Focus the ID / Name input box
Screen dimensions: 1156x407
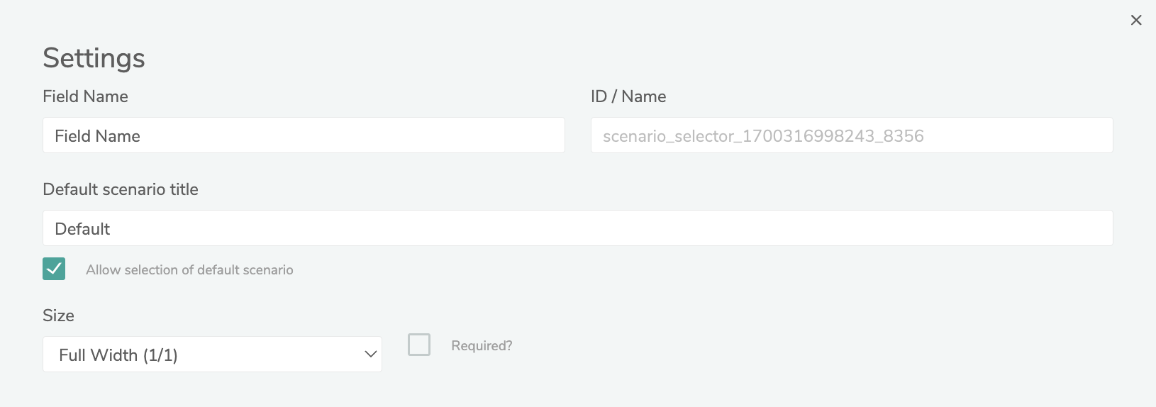851,135
